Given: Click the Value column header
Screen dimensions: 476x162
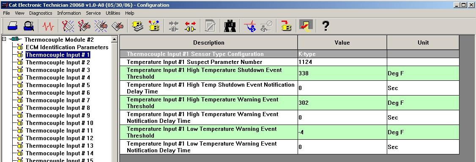Looking at the screenshot, I should [342, 42].
